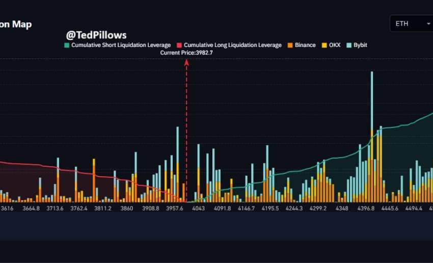Click the 3713.6 x-axis price label
433x263 pixels.
tap(55, 208)
